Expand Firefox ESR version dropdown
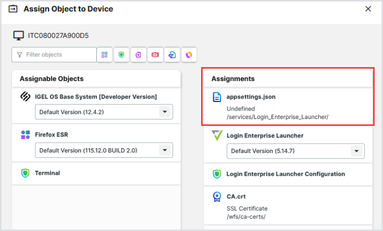 pos(164,150)
